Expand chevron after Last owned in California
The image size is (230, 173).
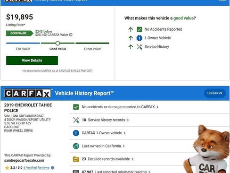(x=123, y=146)
